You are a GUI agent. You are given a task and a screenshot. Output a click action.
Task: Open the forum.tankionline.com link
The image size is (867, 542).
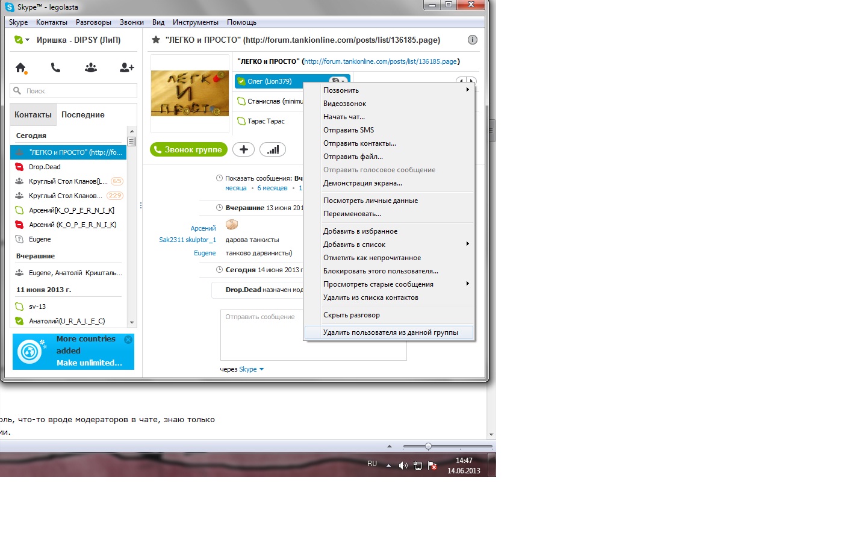tap(381, 61)
